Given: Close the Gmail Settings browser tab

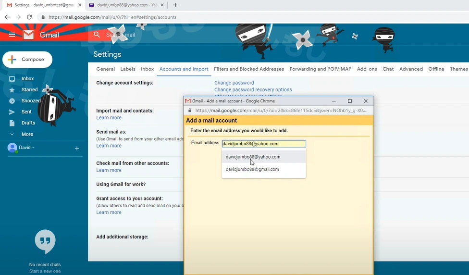Looking at the screenshot, I should click(80, 5).
